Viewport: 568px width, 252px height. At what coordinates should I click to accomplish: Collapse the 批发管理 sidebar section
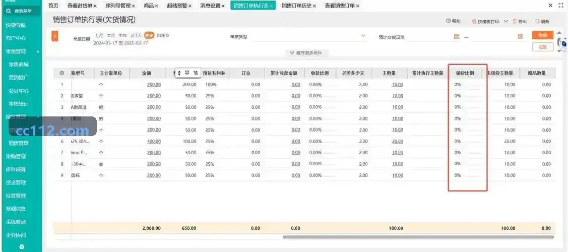pos(38,116)
